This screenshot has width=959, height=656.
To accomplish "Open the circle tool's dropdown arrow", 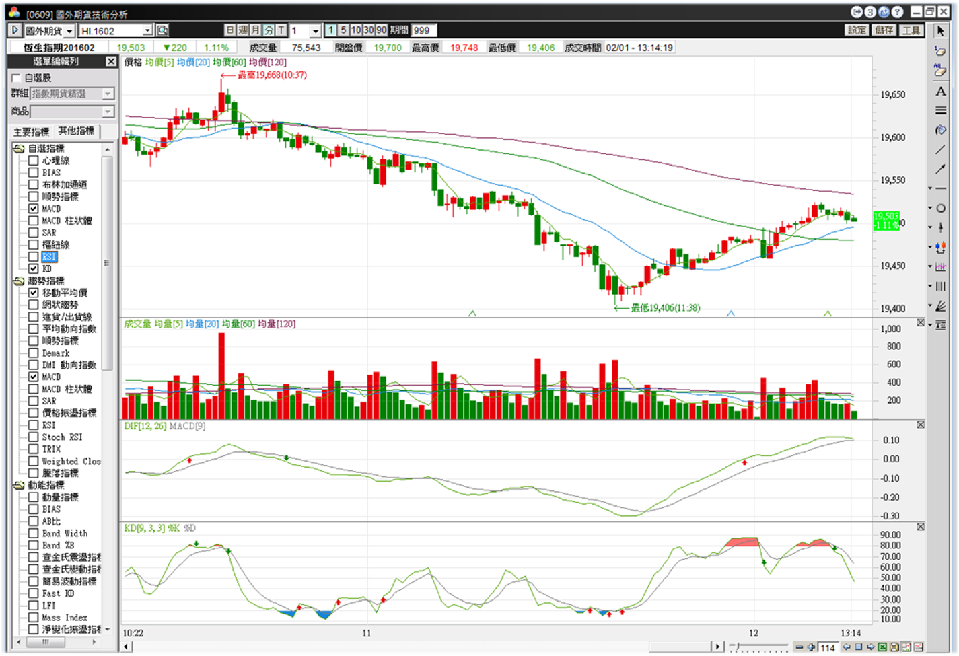I will click(931, 208).
